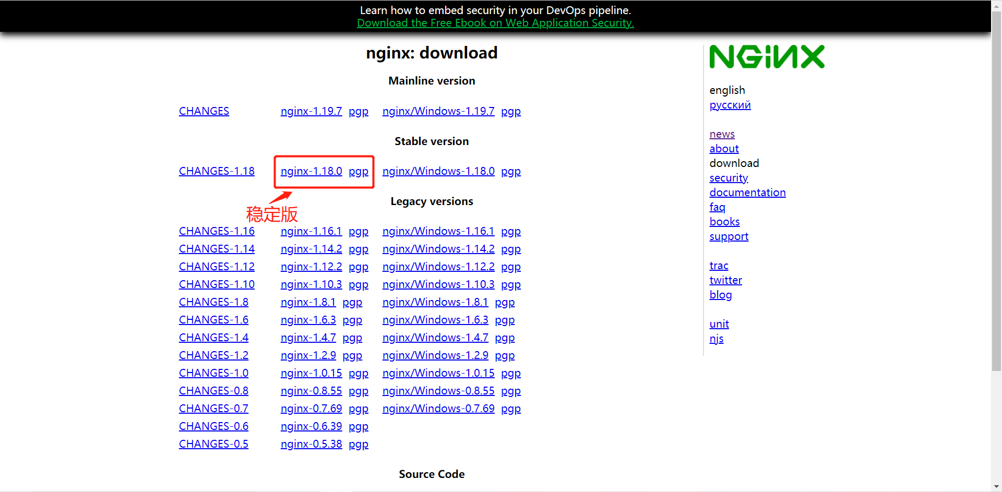Open unit link in sidebar
The width and height of the screenshot is (1002, 492).
pos(719,324)
